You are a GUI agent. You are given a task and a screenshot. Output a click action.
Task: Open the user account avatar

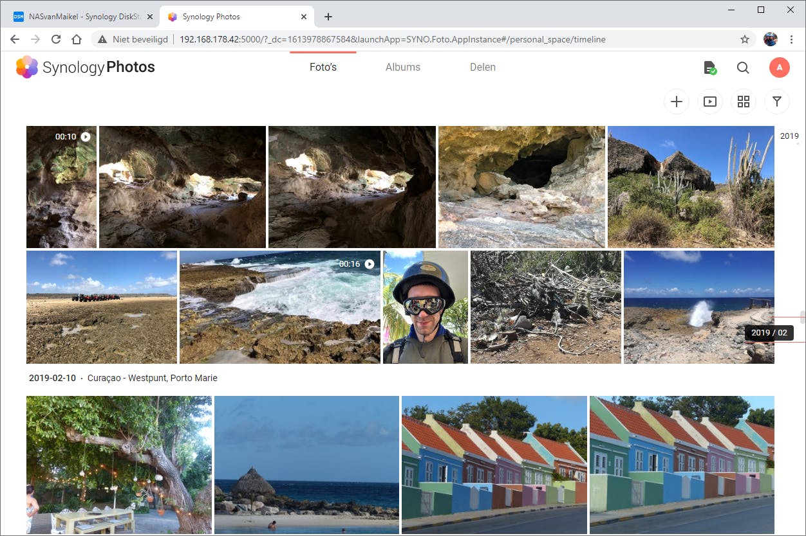click(x=779, y=67)
